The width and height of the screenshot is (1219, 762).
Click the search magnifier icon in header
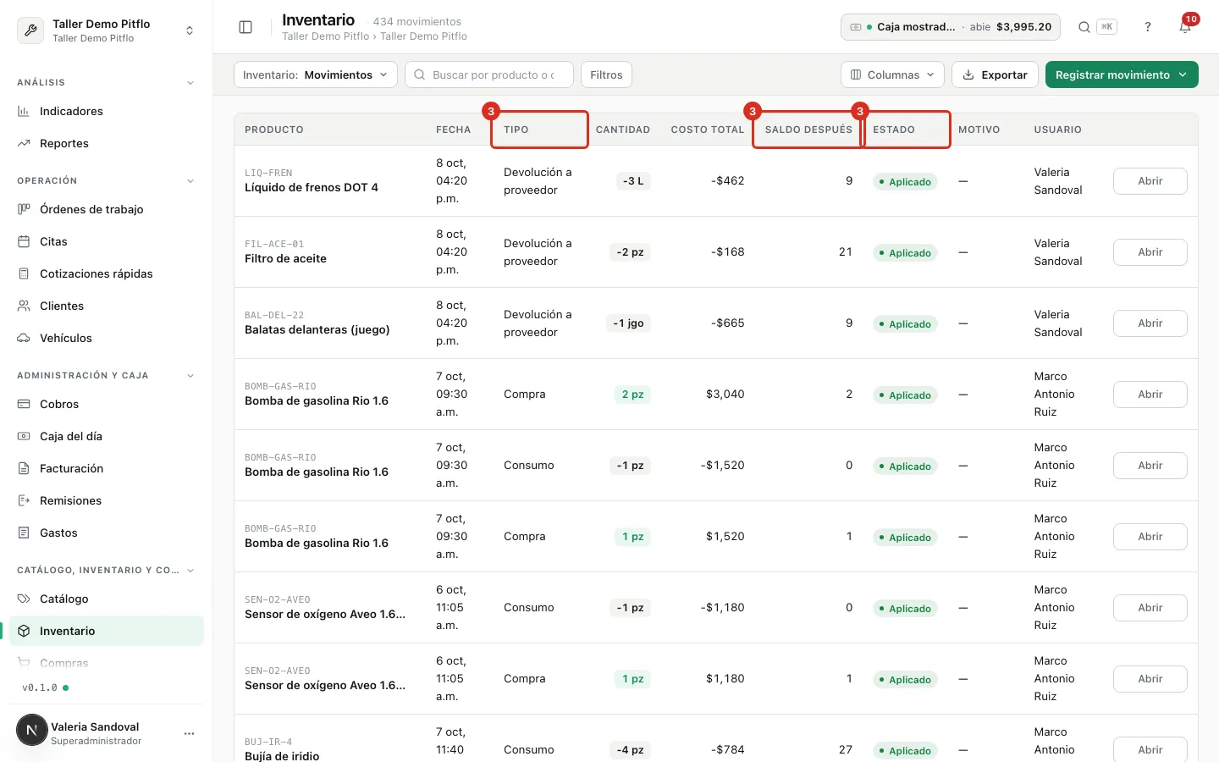[1084, 27]
